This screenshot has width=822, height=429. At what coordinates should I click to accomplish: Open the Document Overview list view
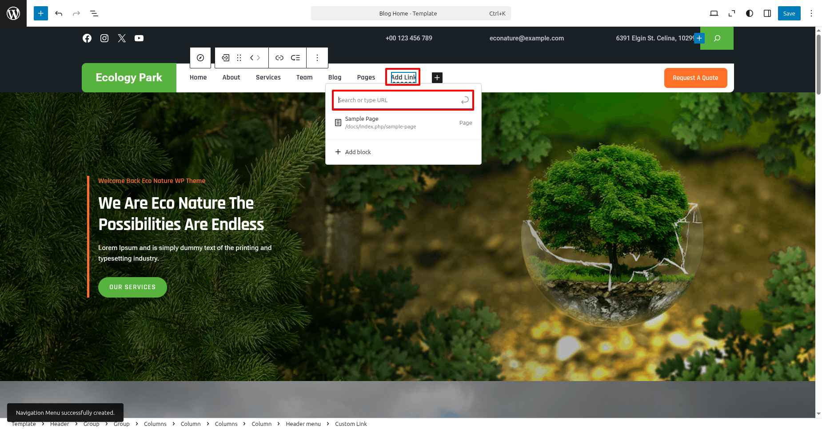[x=94, y=13]
